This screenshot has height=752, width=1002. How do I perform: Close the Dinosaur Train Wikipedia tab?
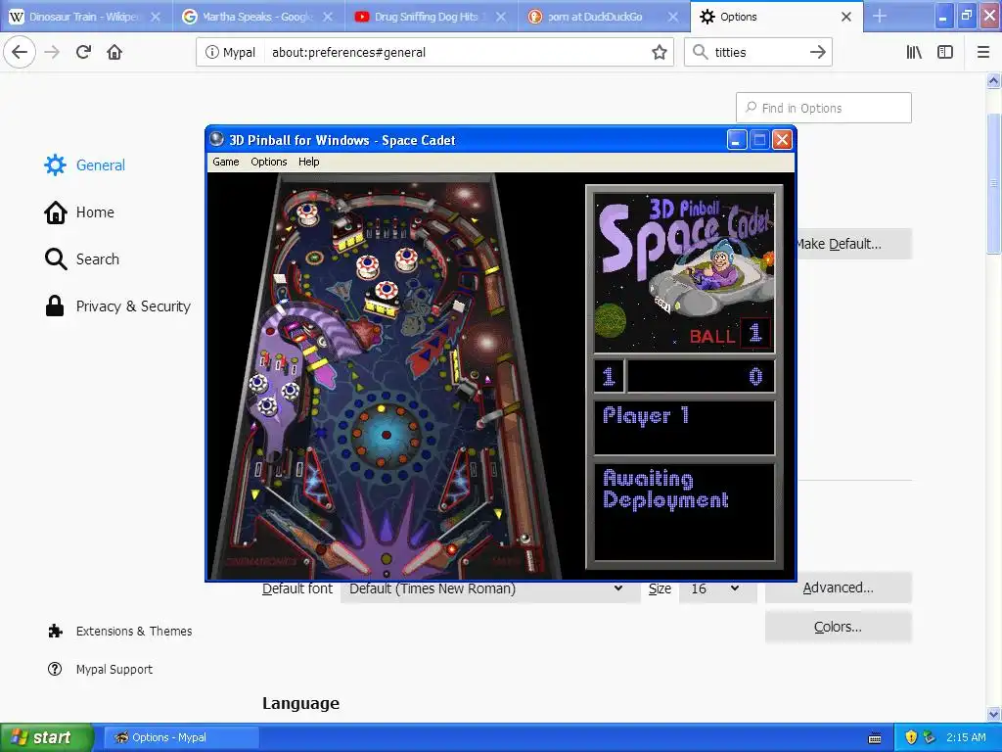pyautogui.click(x=156, y=17)
